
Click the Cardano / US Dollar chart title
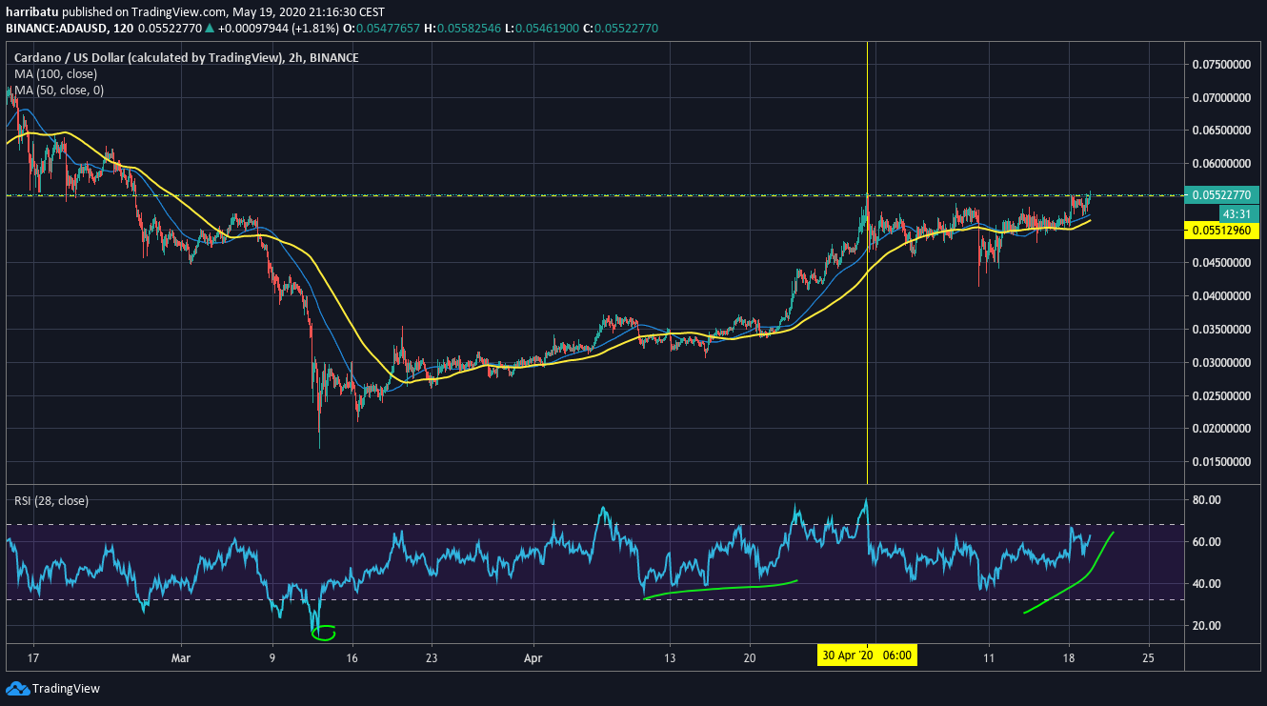pyautogui.click(x=186, y=58)
